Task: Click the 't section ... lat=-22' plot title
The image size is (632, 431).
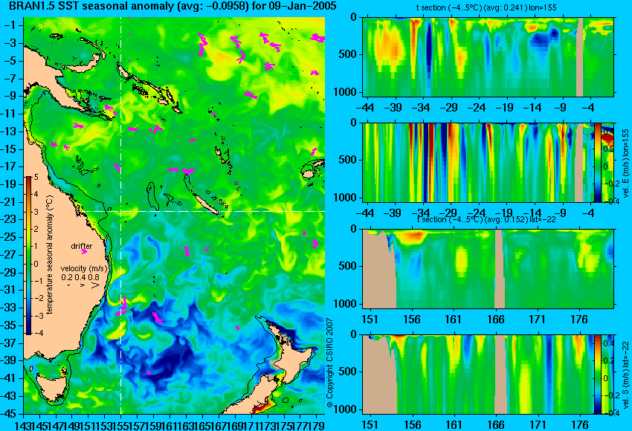Action: click(x=486, y=219)
